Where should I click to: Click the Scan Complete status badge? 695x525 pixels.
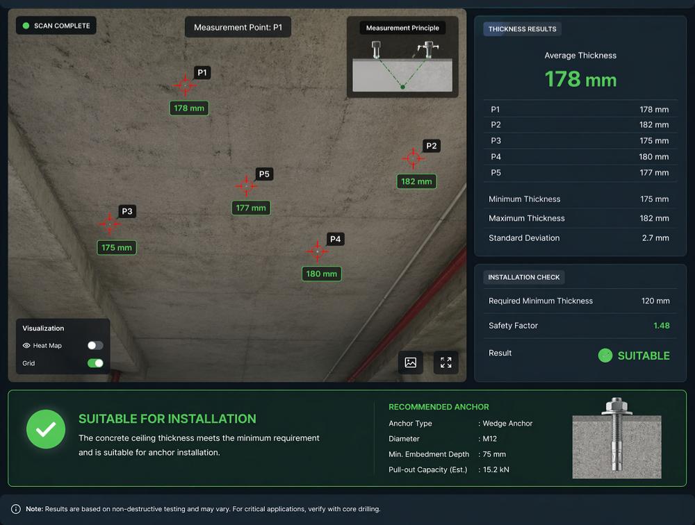(56, 26)
